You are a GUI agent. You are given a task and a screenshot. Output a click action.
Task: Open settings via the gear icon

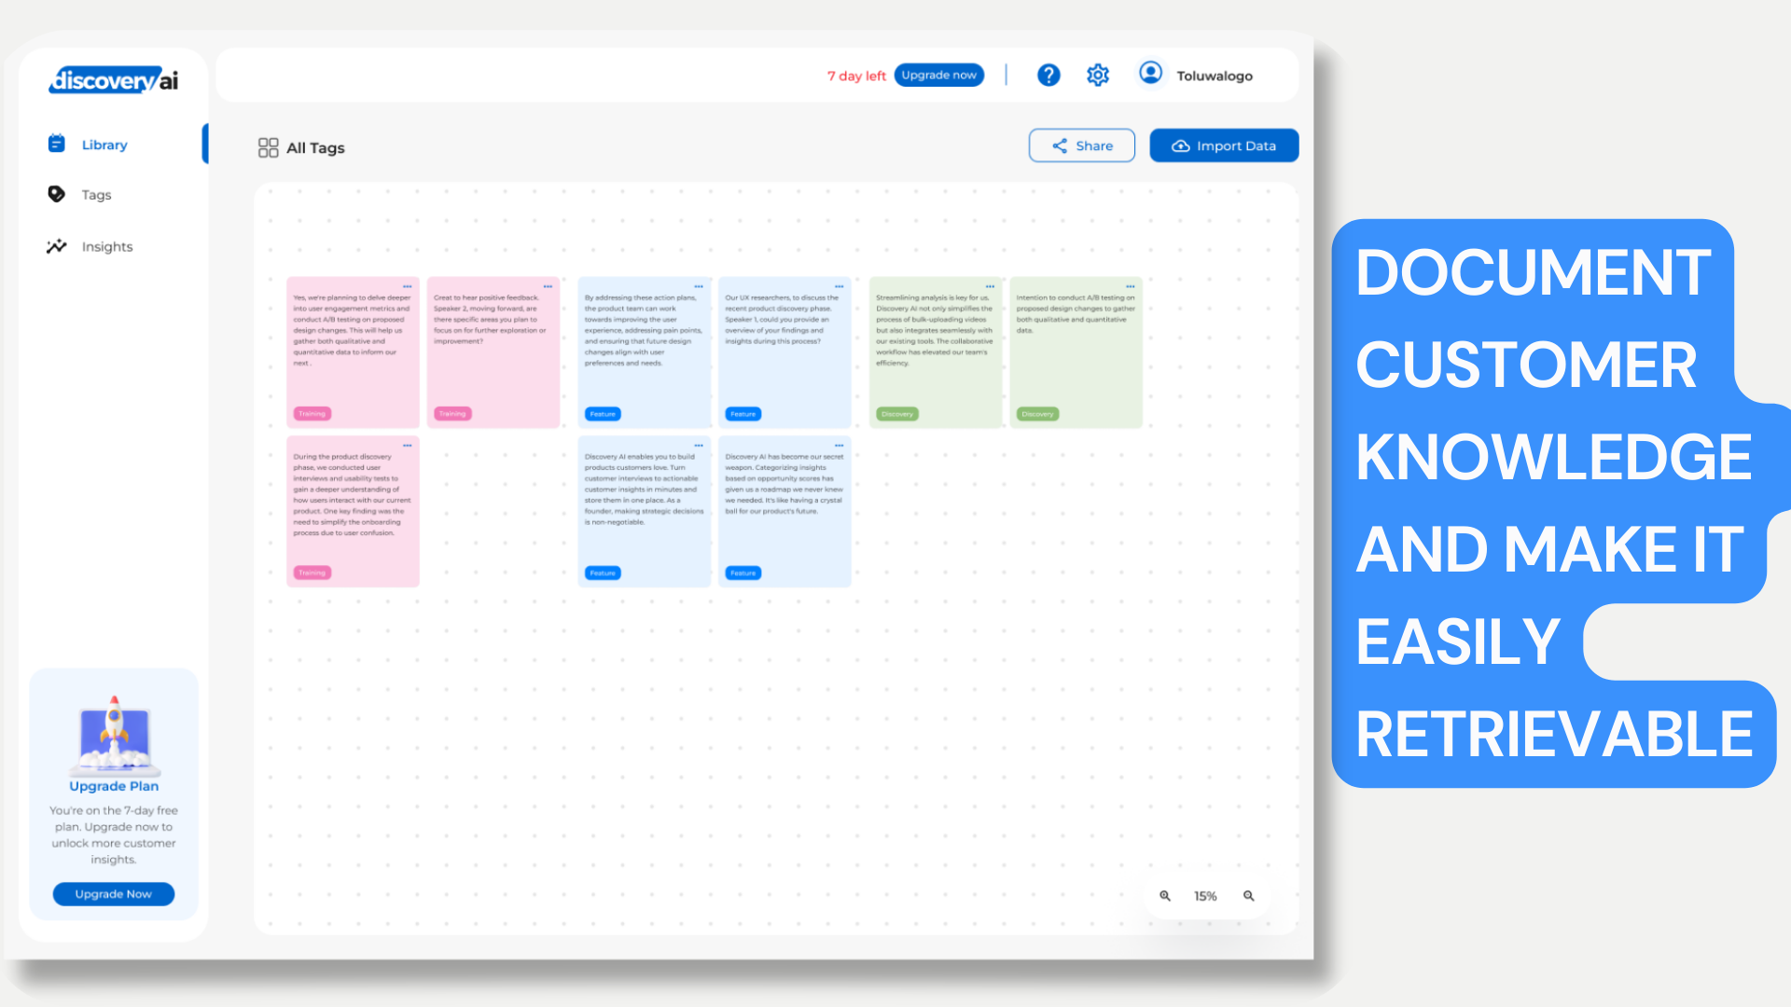click(x=1098, y=76)
